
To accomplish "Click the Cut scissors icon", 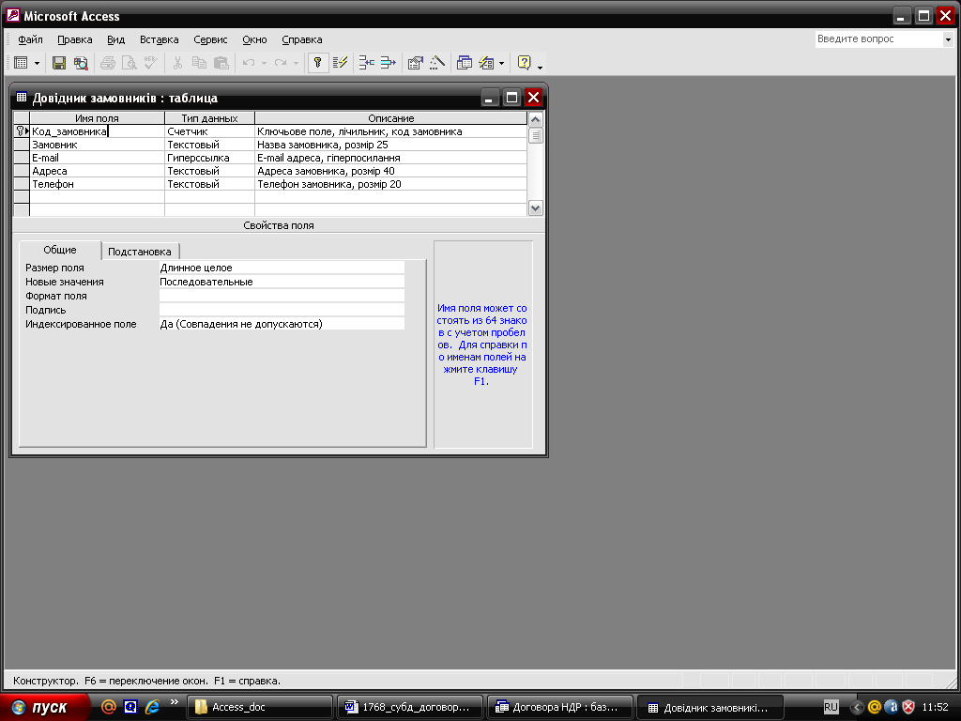I will click(x=177, y=63).
